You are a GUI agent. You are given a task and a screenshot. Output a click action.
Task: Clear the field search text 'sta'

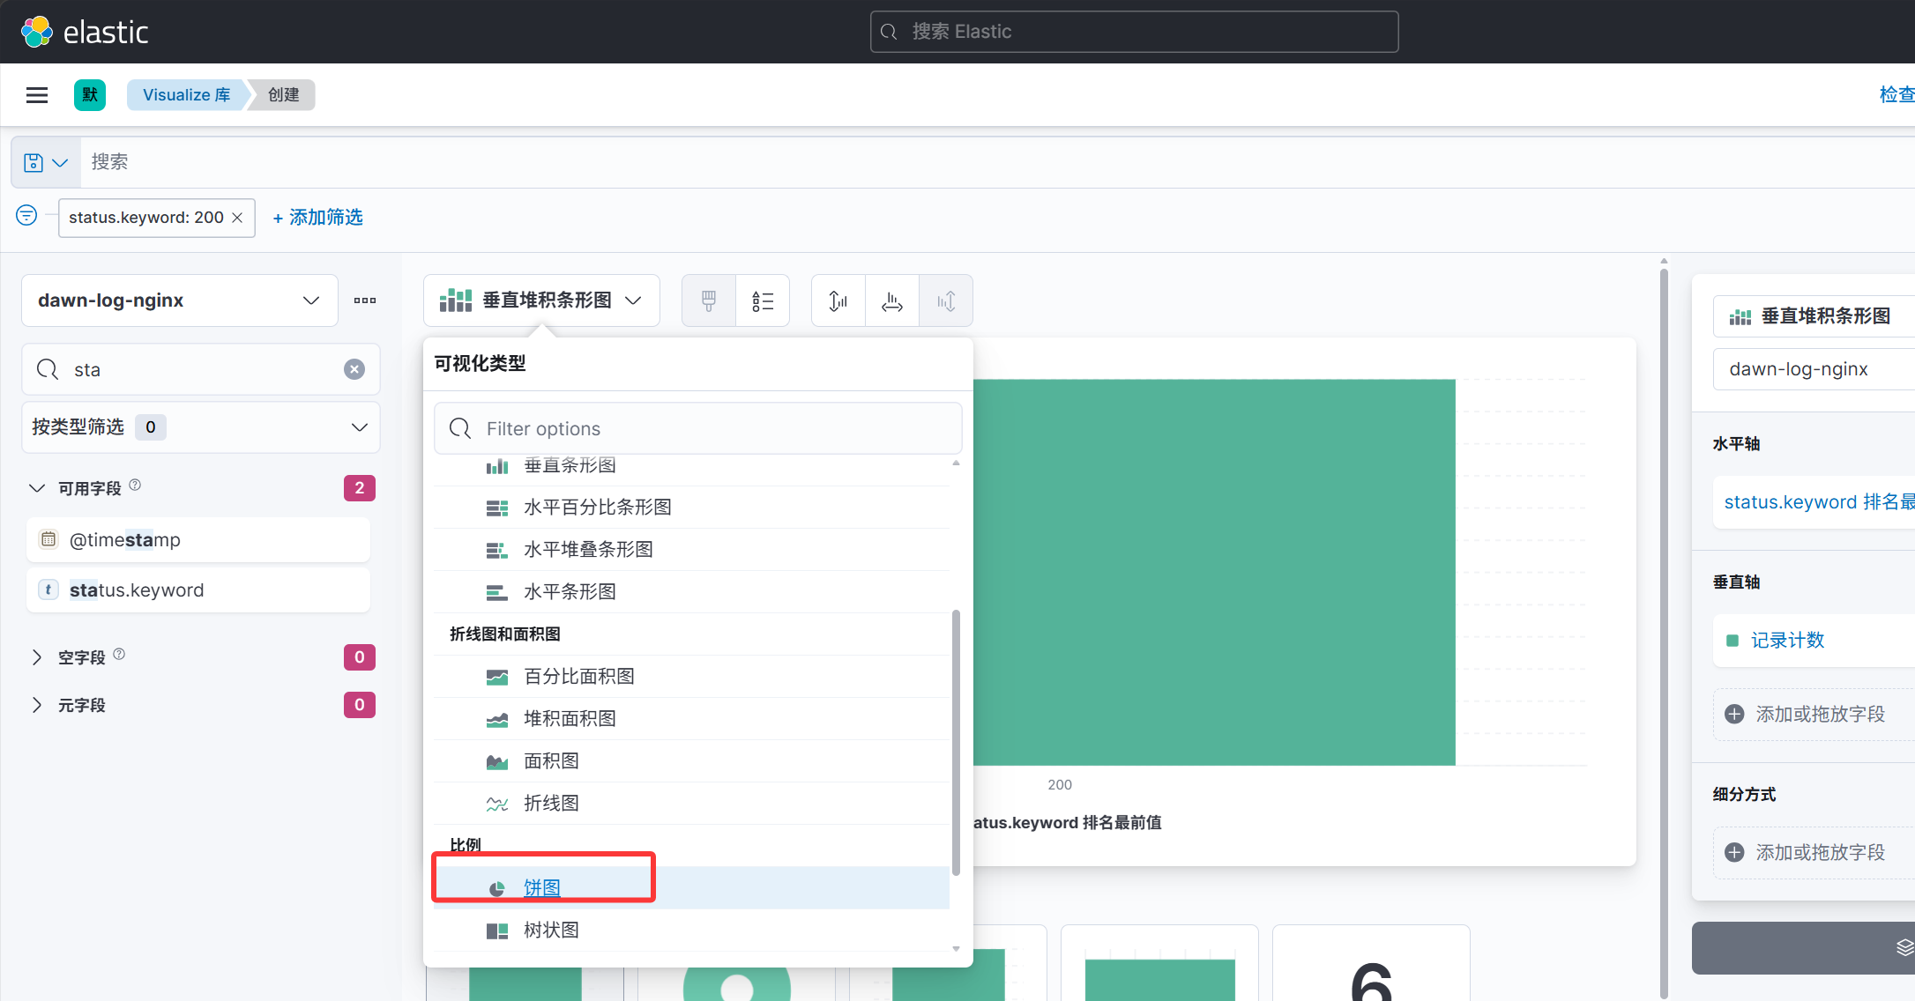354,369
